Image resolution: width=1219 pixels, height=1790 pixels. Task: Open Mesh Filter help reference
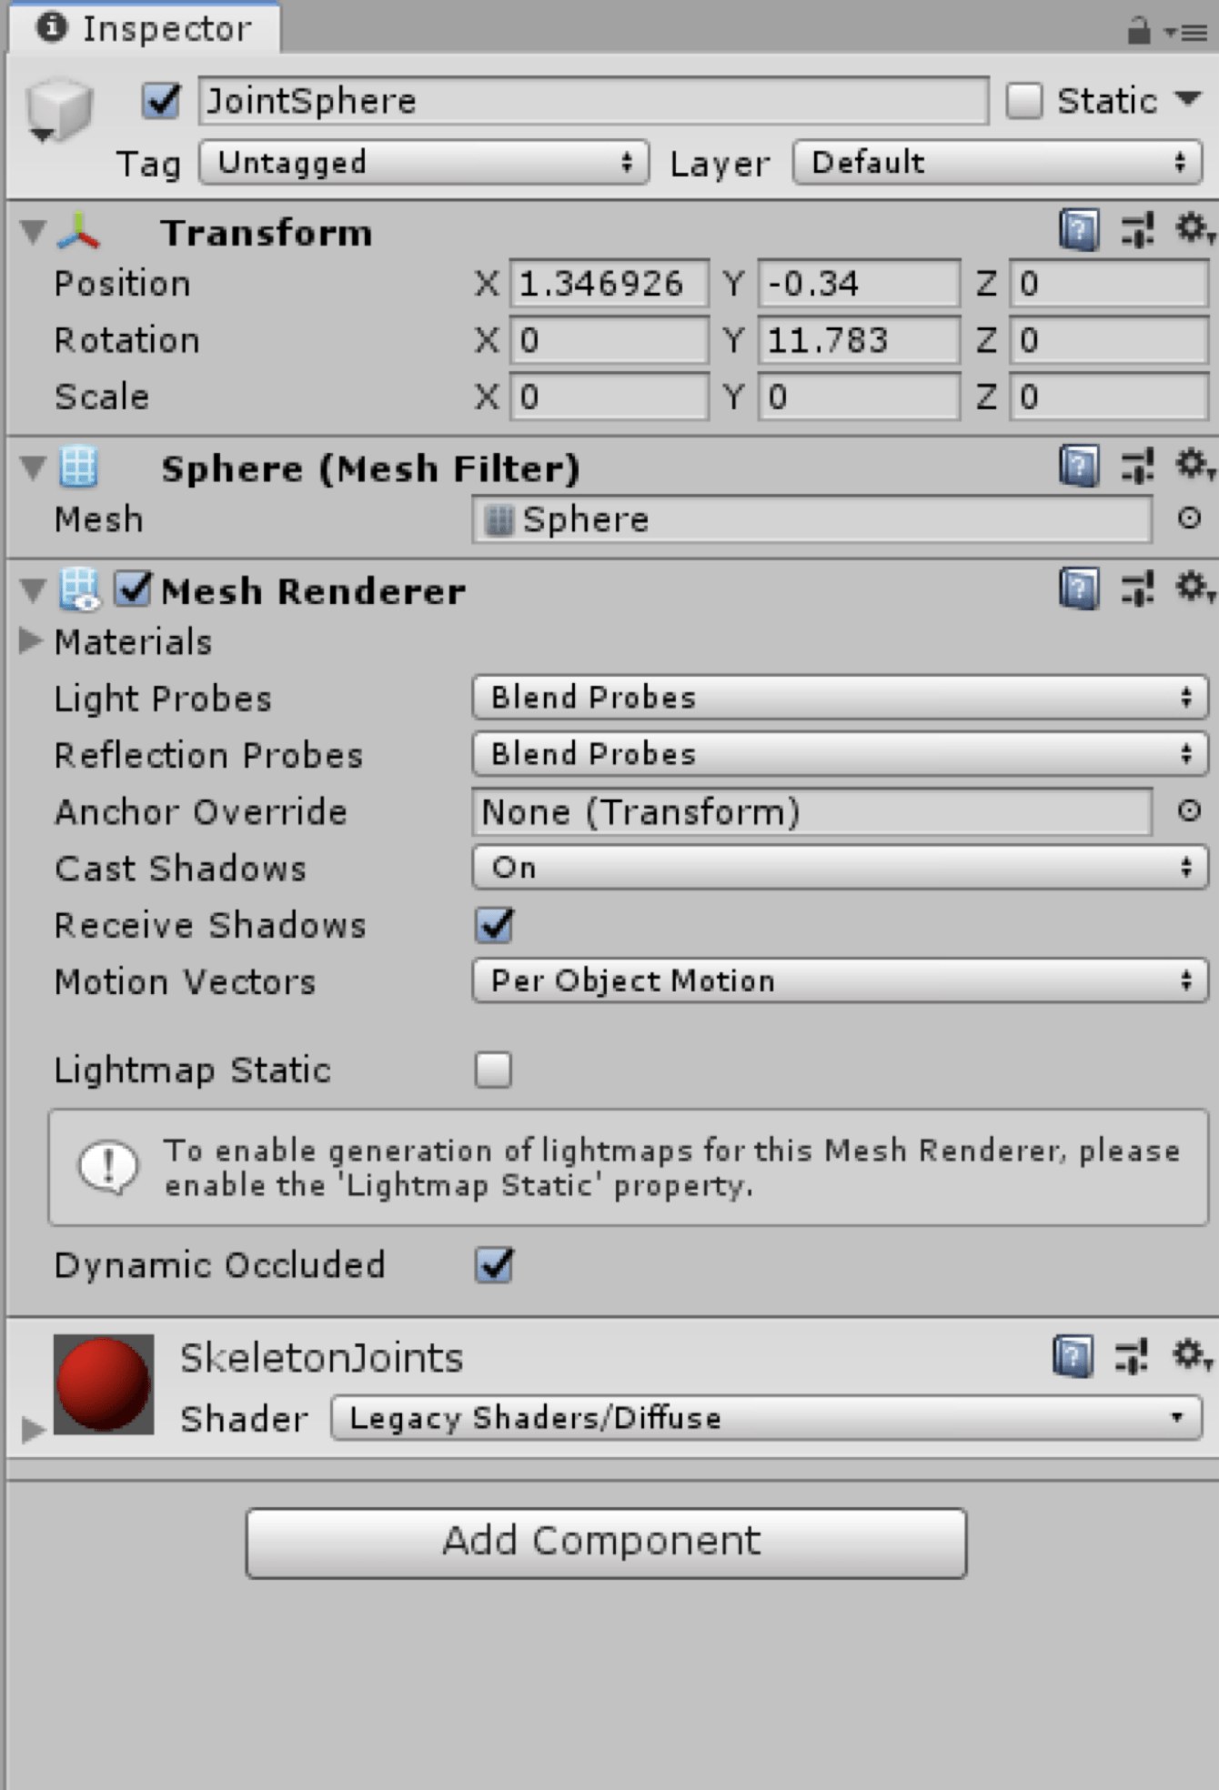coord(1079,467)
